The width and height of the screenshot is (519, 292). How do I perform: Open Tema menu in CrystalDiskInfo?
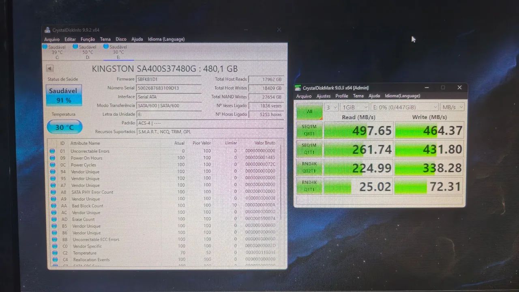pyautogui.click(x=105, y=39)
